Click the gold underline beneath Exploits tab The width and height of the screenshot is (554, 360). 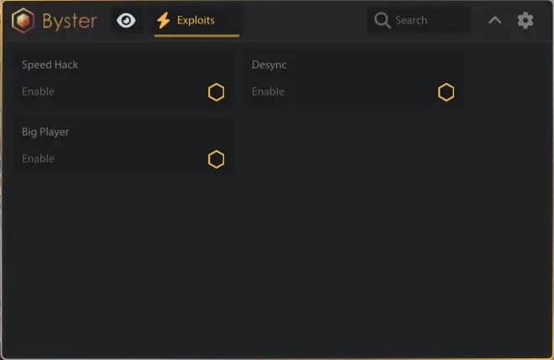point(196,36)
